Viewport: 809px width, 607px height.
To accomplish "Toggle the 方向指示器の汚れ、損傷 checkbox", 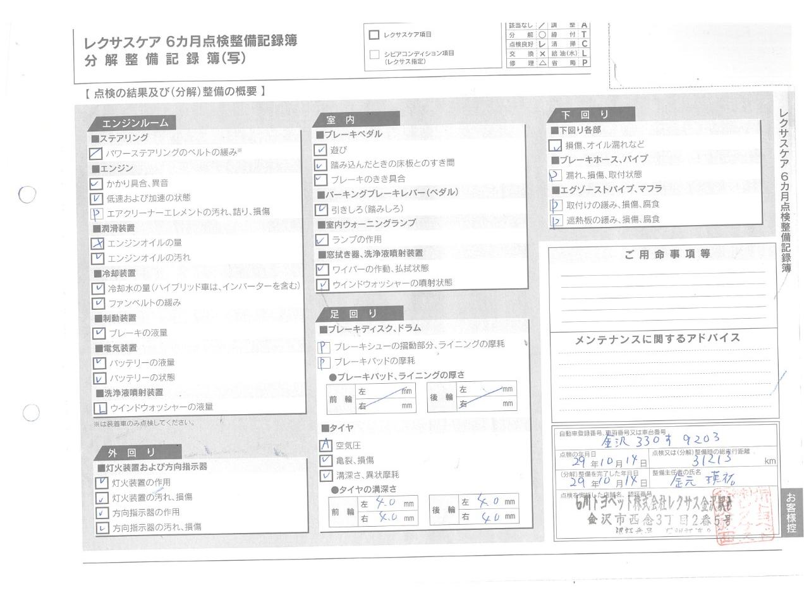I will pos(102,528).
